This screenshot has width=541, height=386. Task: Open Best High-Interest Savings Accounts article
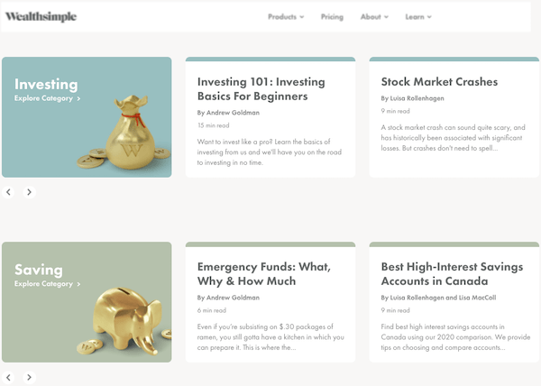pos(452,274)
